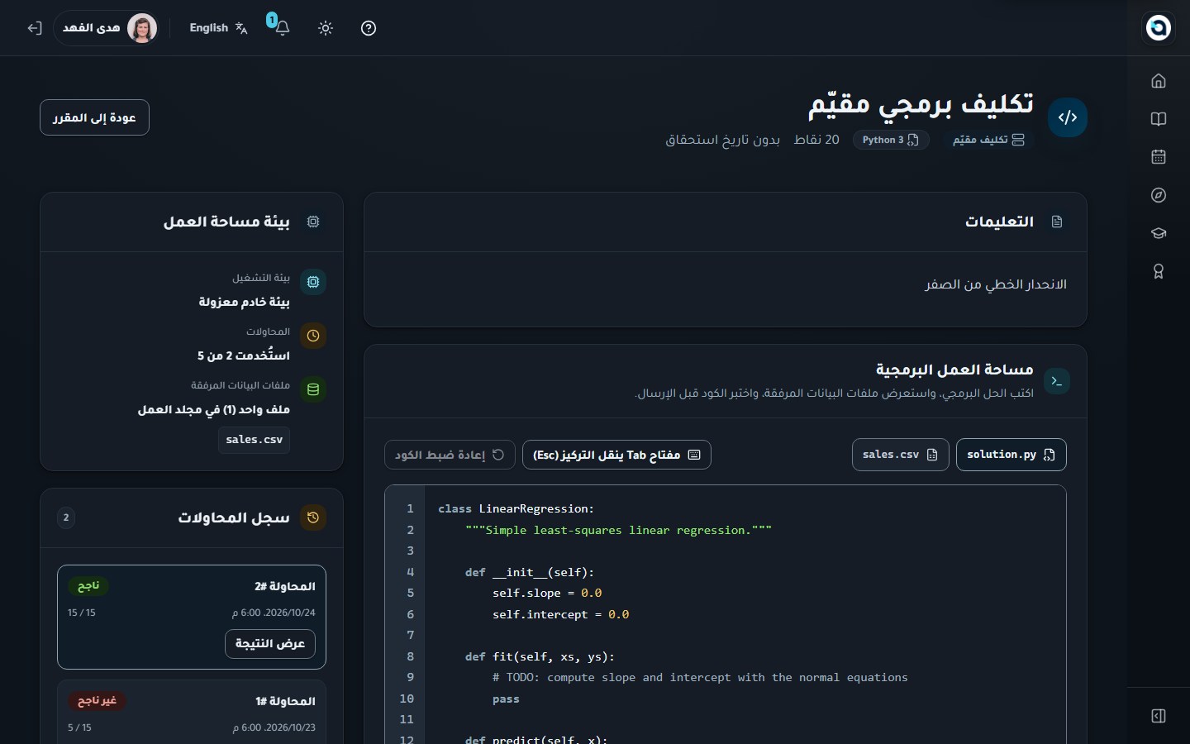Click code line 9 TODO comment

coord(700,678)
